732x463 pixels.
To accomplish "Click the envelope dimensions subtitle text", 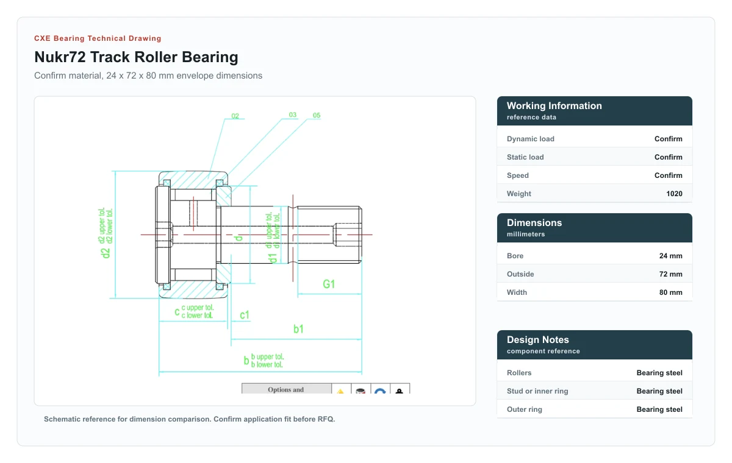I will (x=148, y=76).
